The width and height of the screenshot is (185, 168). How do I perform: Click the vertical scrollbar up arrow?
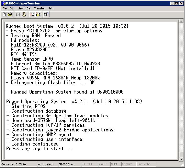[181, 21]
